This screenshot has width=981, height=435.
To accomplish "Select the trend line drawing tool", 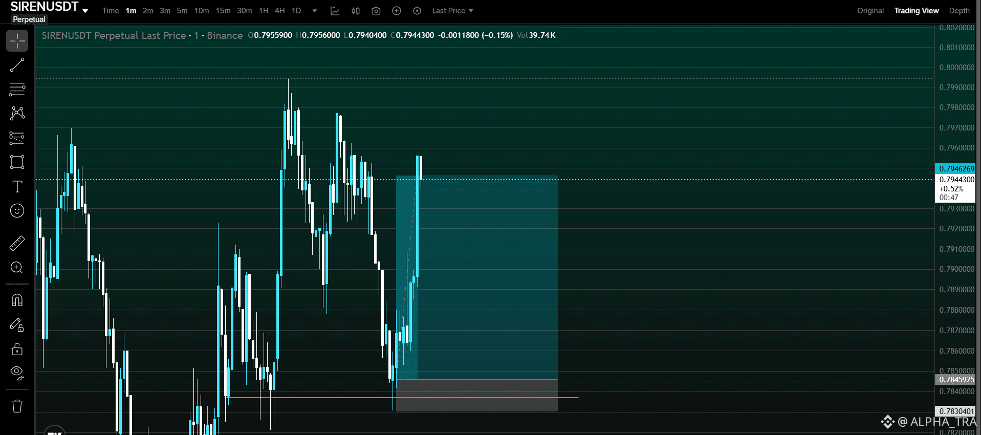I will pos(17,65).
